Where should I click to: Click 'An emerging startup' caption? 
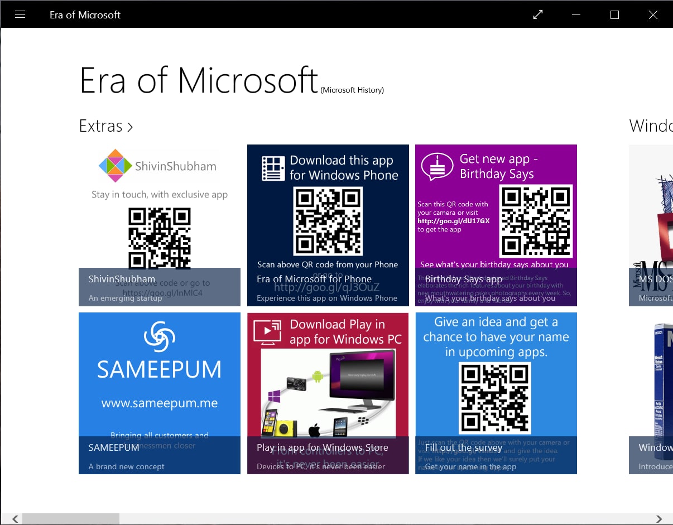tap(125, 298)
